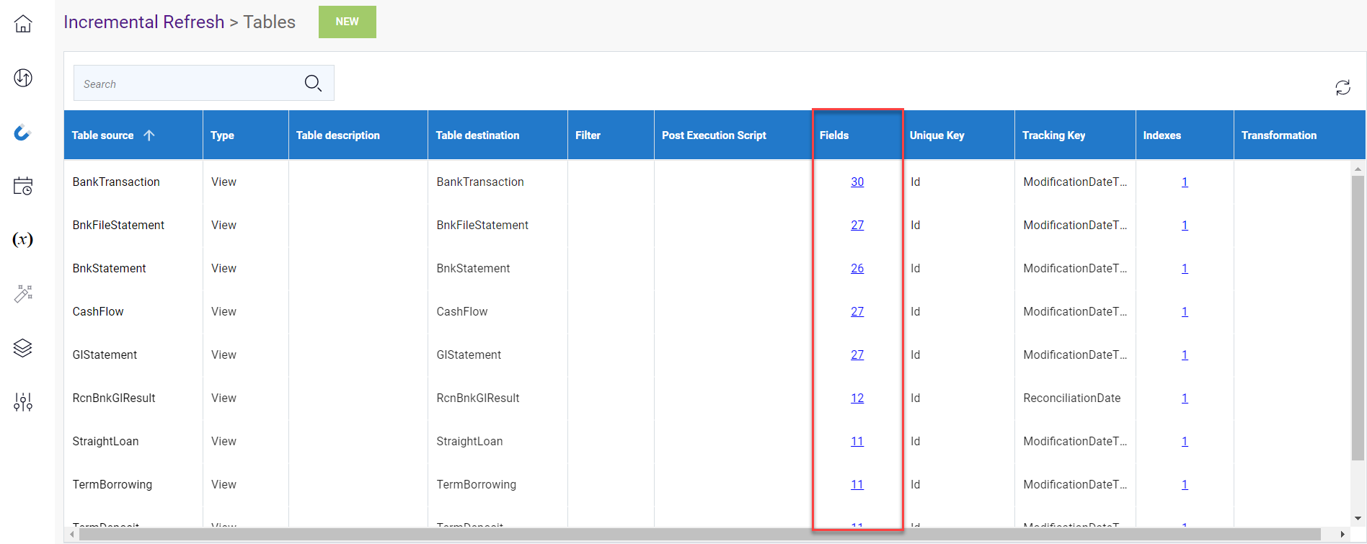Open the 12 fields link for RcnBnkGlResult
This screenshot has width=1367, height=544.
(857, 398)
